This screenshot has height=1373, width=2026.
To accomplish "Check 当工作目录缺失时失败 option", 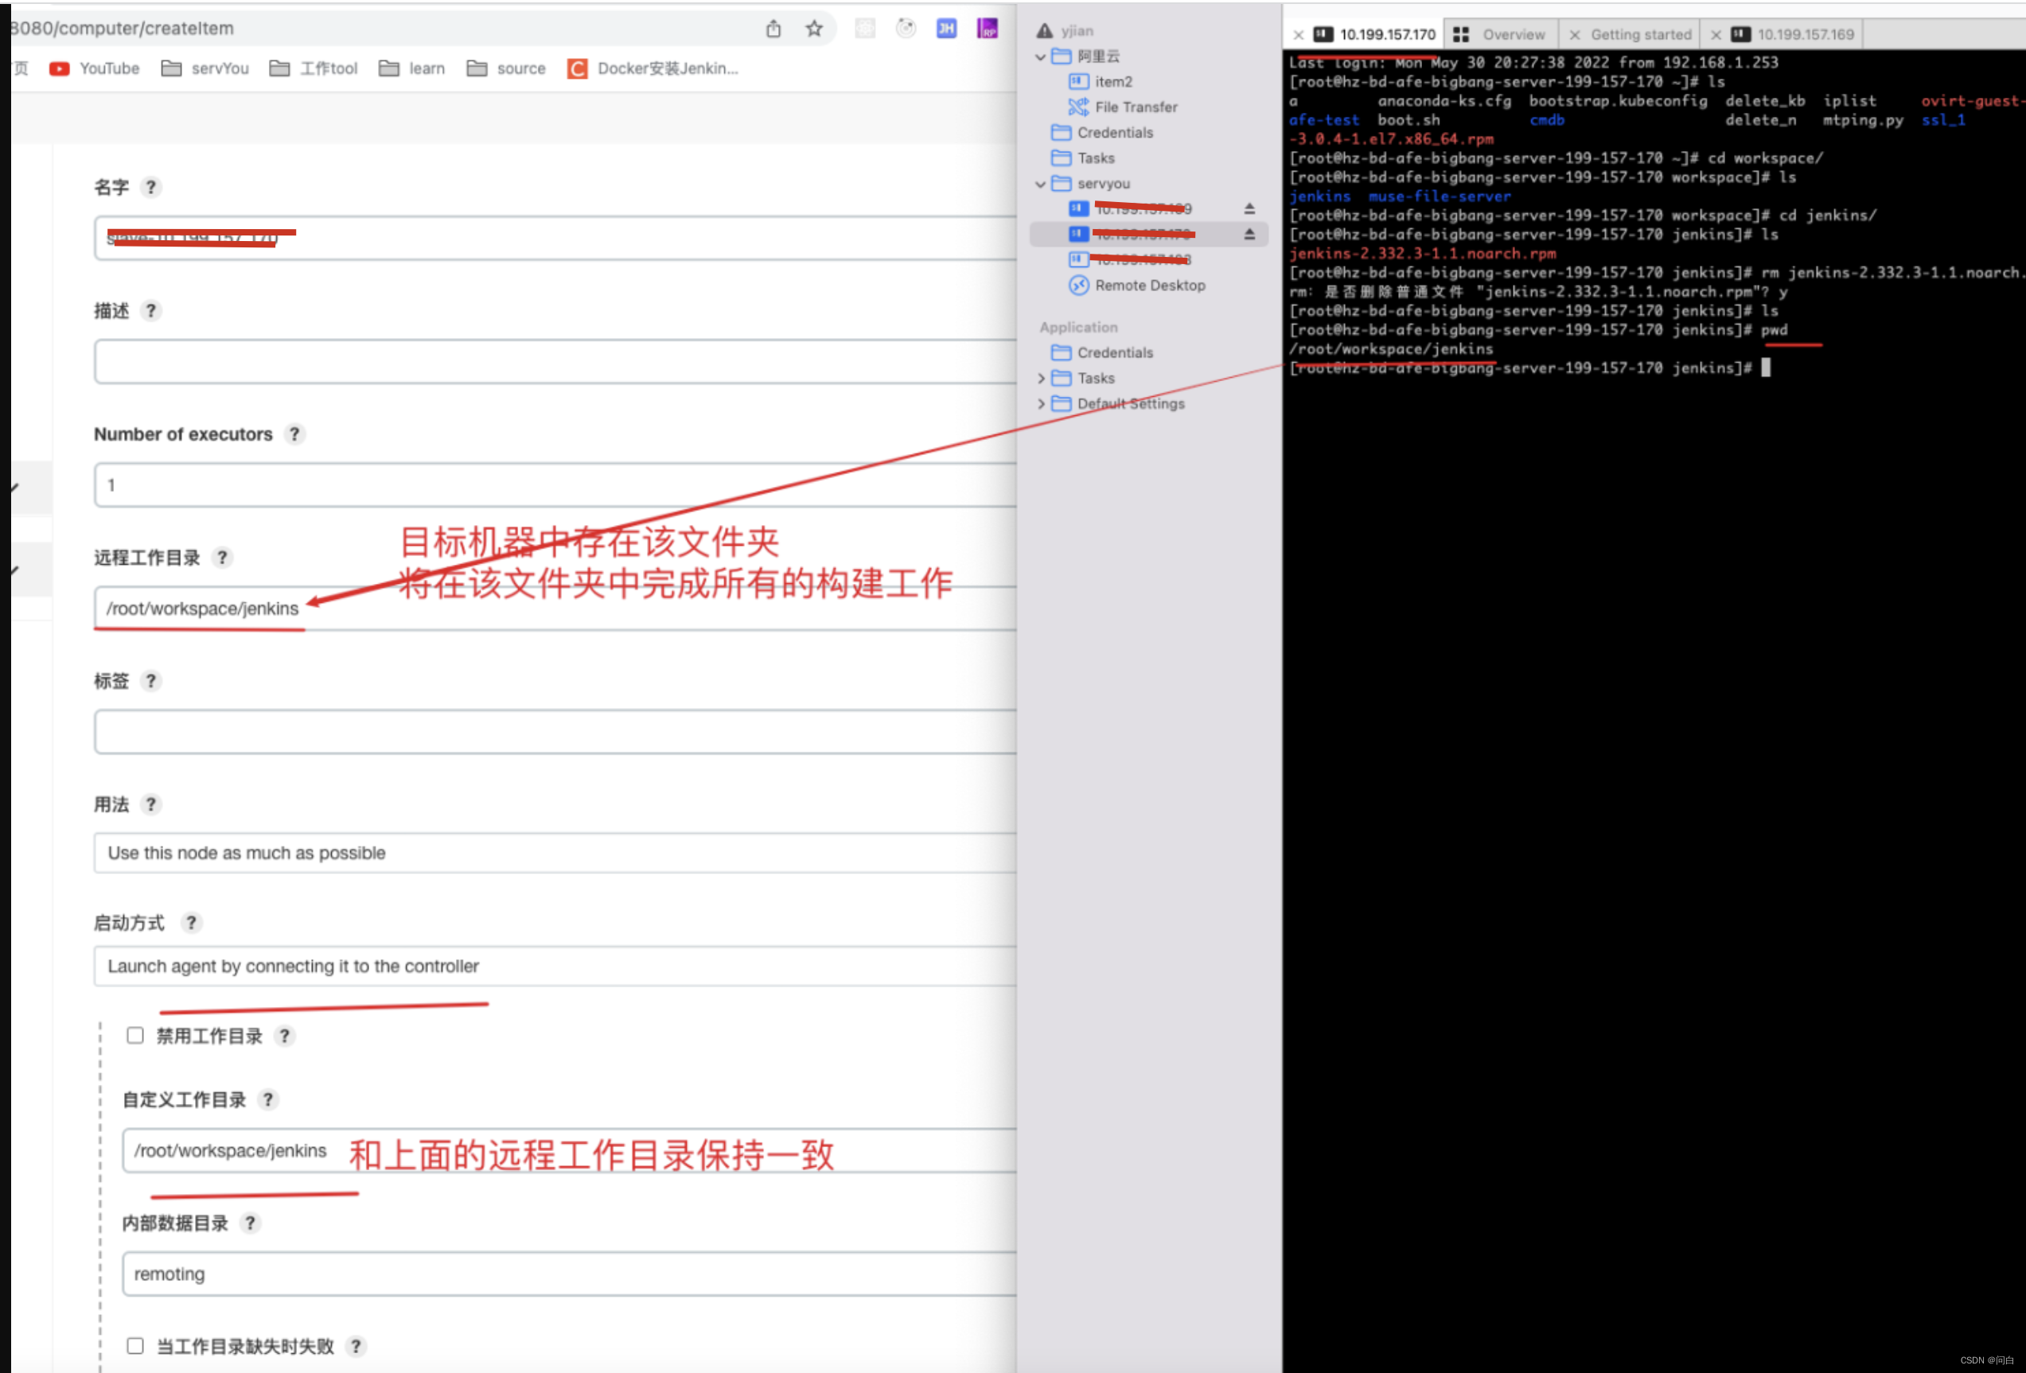I will coord(135,1345).
